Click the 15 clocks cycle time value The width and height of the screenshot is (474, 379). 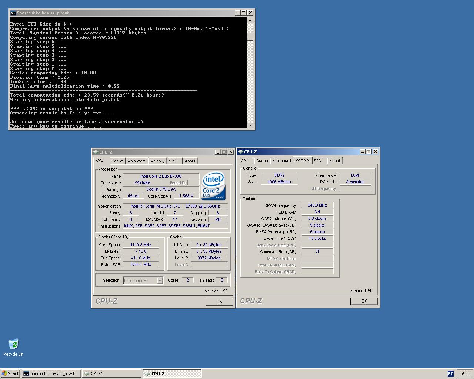coord(317,238)
